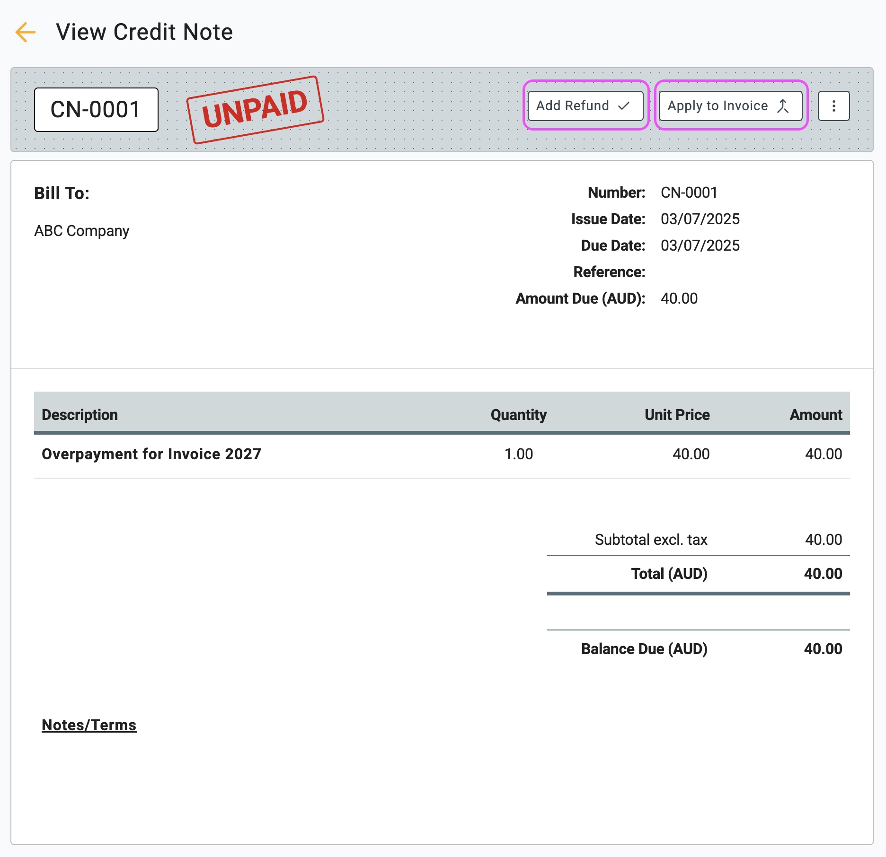Click the UNPAID status stamp
Viewport: 886px width, 857px height.
pyautogui.click(x=255, y=110)
